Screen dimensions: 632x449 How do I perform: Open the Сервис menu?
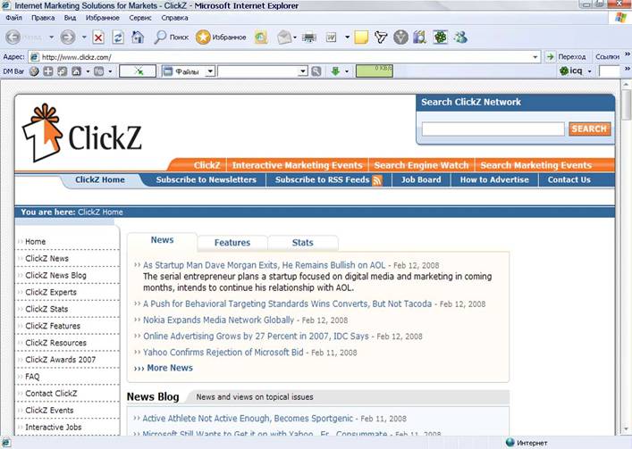pos(140,18)
